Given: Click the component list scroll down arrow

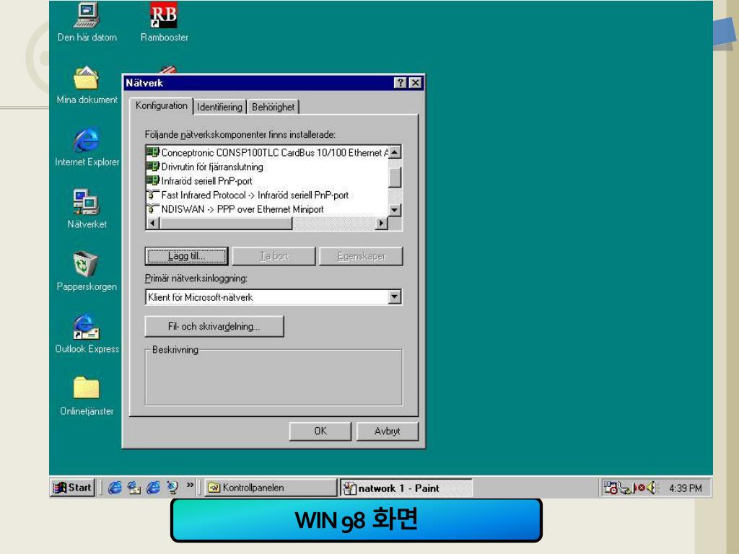Looking at the screenshot, I should pyautogui.click(x=395, y=210).
